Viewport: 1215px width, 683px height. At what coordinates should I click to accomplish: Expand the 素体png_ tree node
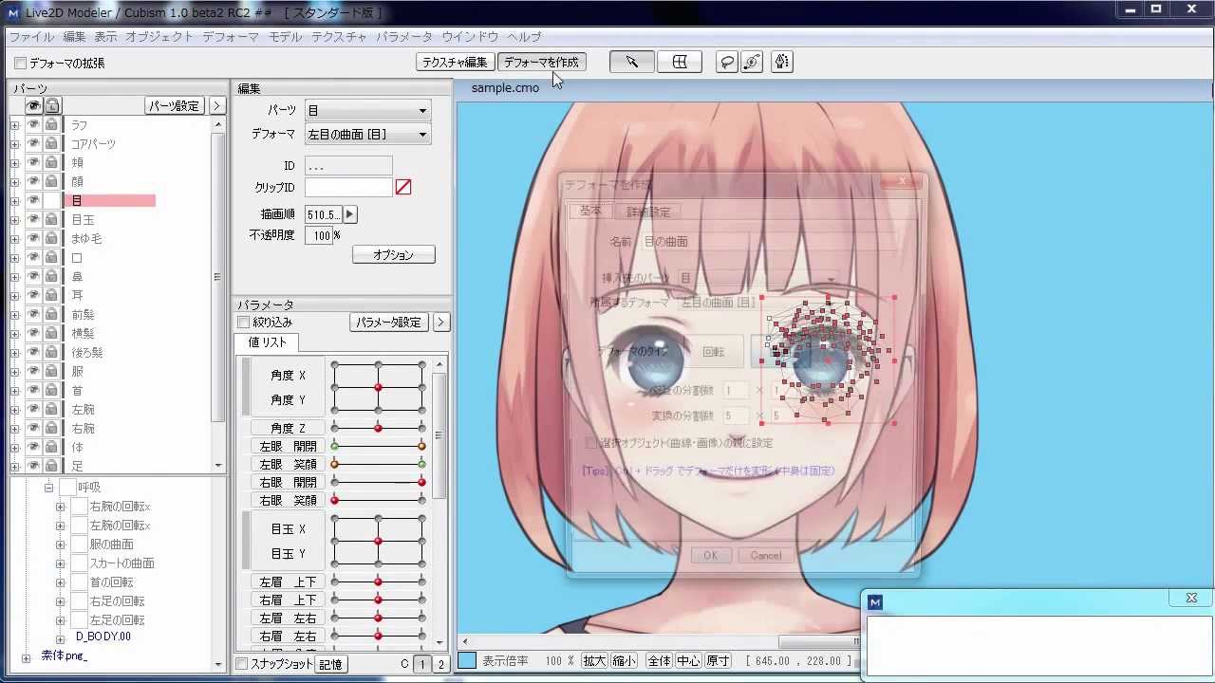coord(26,657)
